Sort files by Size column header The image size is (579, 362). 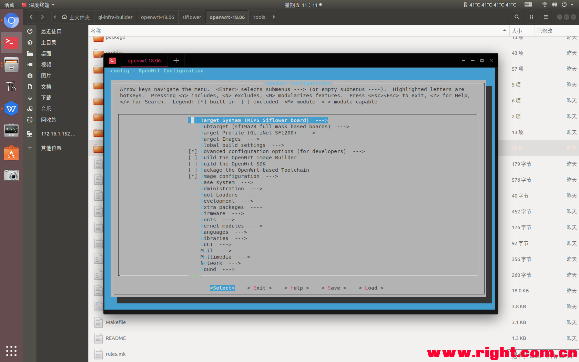[x=521, y=31]
